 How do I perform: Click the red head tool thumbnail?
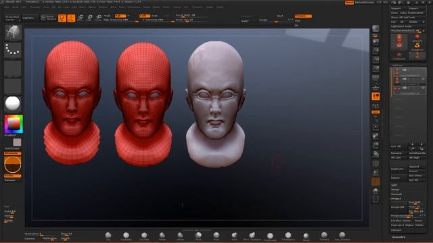(x=399, y=41)
